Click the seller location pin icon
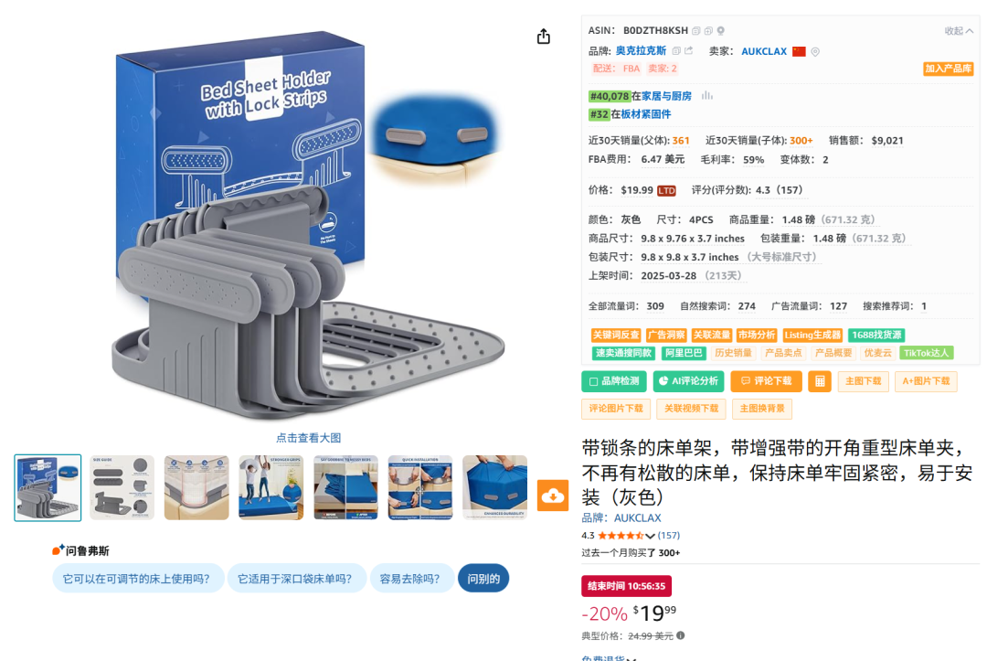 (x=815, y=51)
